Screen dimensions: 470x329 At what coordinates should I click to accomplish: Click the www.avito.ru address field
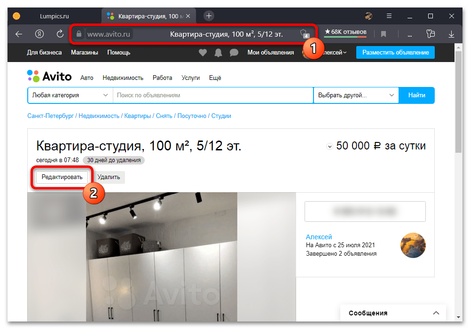click(109, 34)
